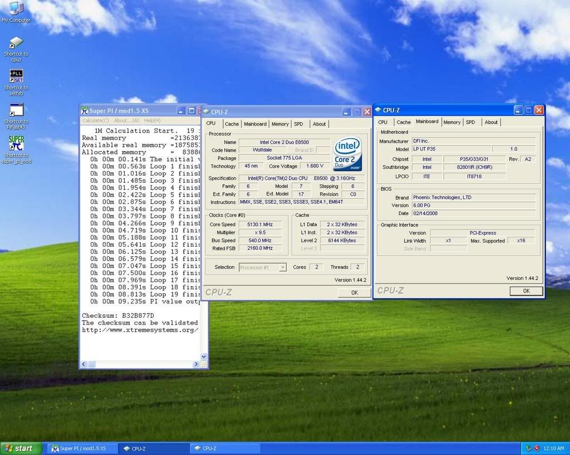This screenshot has width=570, height=455.
Task: Switch to Mainboard tab in left CPU-Z
Action: pyautogui.click(x=255, y=124)
